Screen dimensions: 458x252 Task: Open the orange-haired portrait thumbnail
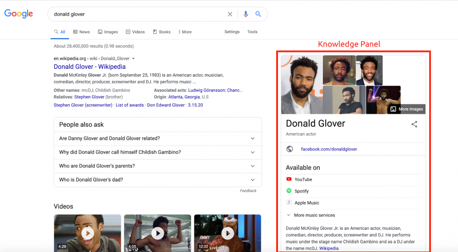[339, 70]
